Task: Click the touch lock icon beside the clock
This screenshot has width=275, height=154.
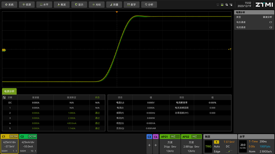Action: tap(231, 5)
